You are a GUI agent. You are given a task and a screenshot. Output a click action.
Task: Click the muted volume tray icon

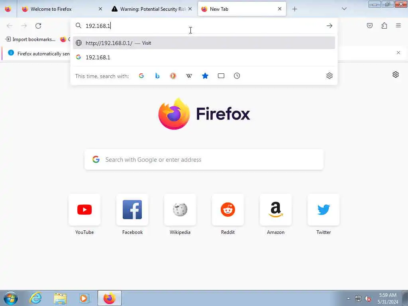click(x=368, y=299)
